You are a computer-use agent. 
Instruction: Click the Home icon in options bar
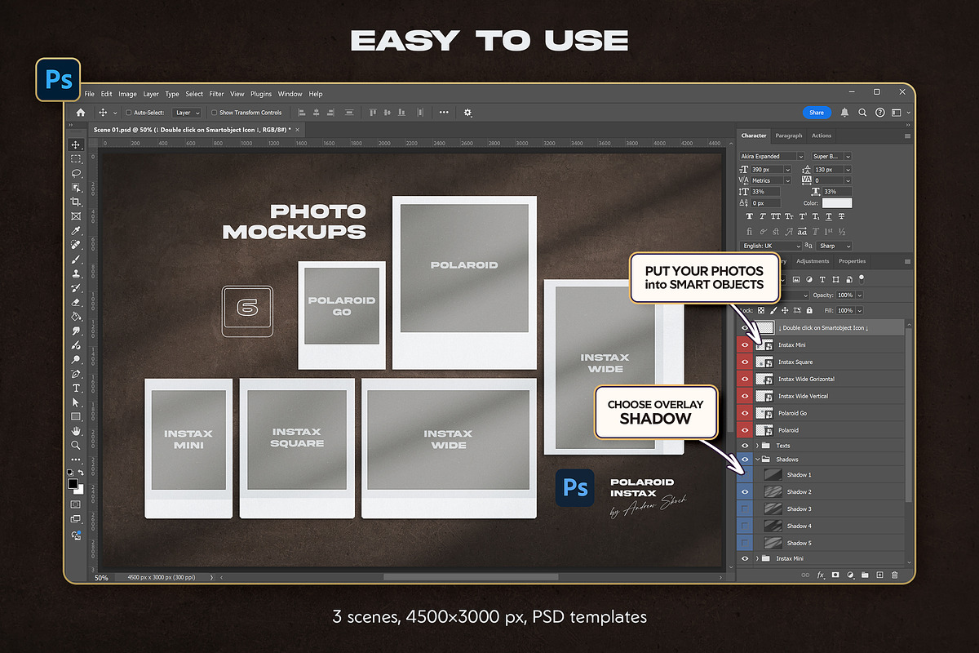[x=80, y=113]
